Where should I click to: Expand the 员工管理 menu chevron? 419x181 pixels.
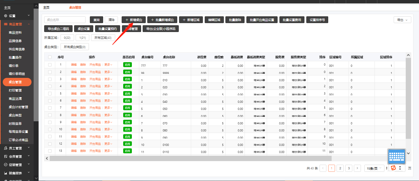(29, 148)
